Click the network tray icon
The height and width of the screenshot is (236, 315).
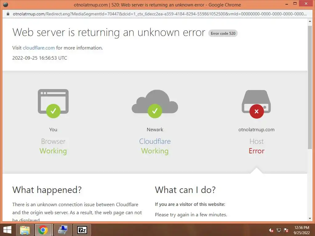pyautogui.click(x=279, y=230)
